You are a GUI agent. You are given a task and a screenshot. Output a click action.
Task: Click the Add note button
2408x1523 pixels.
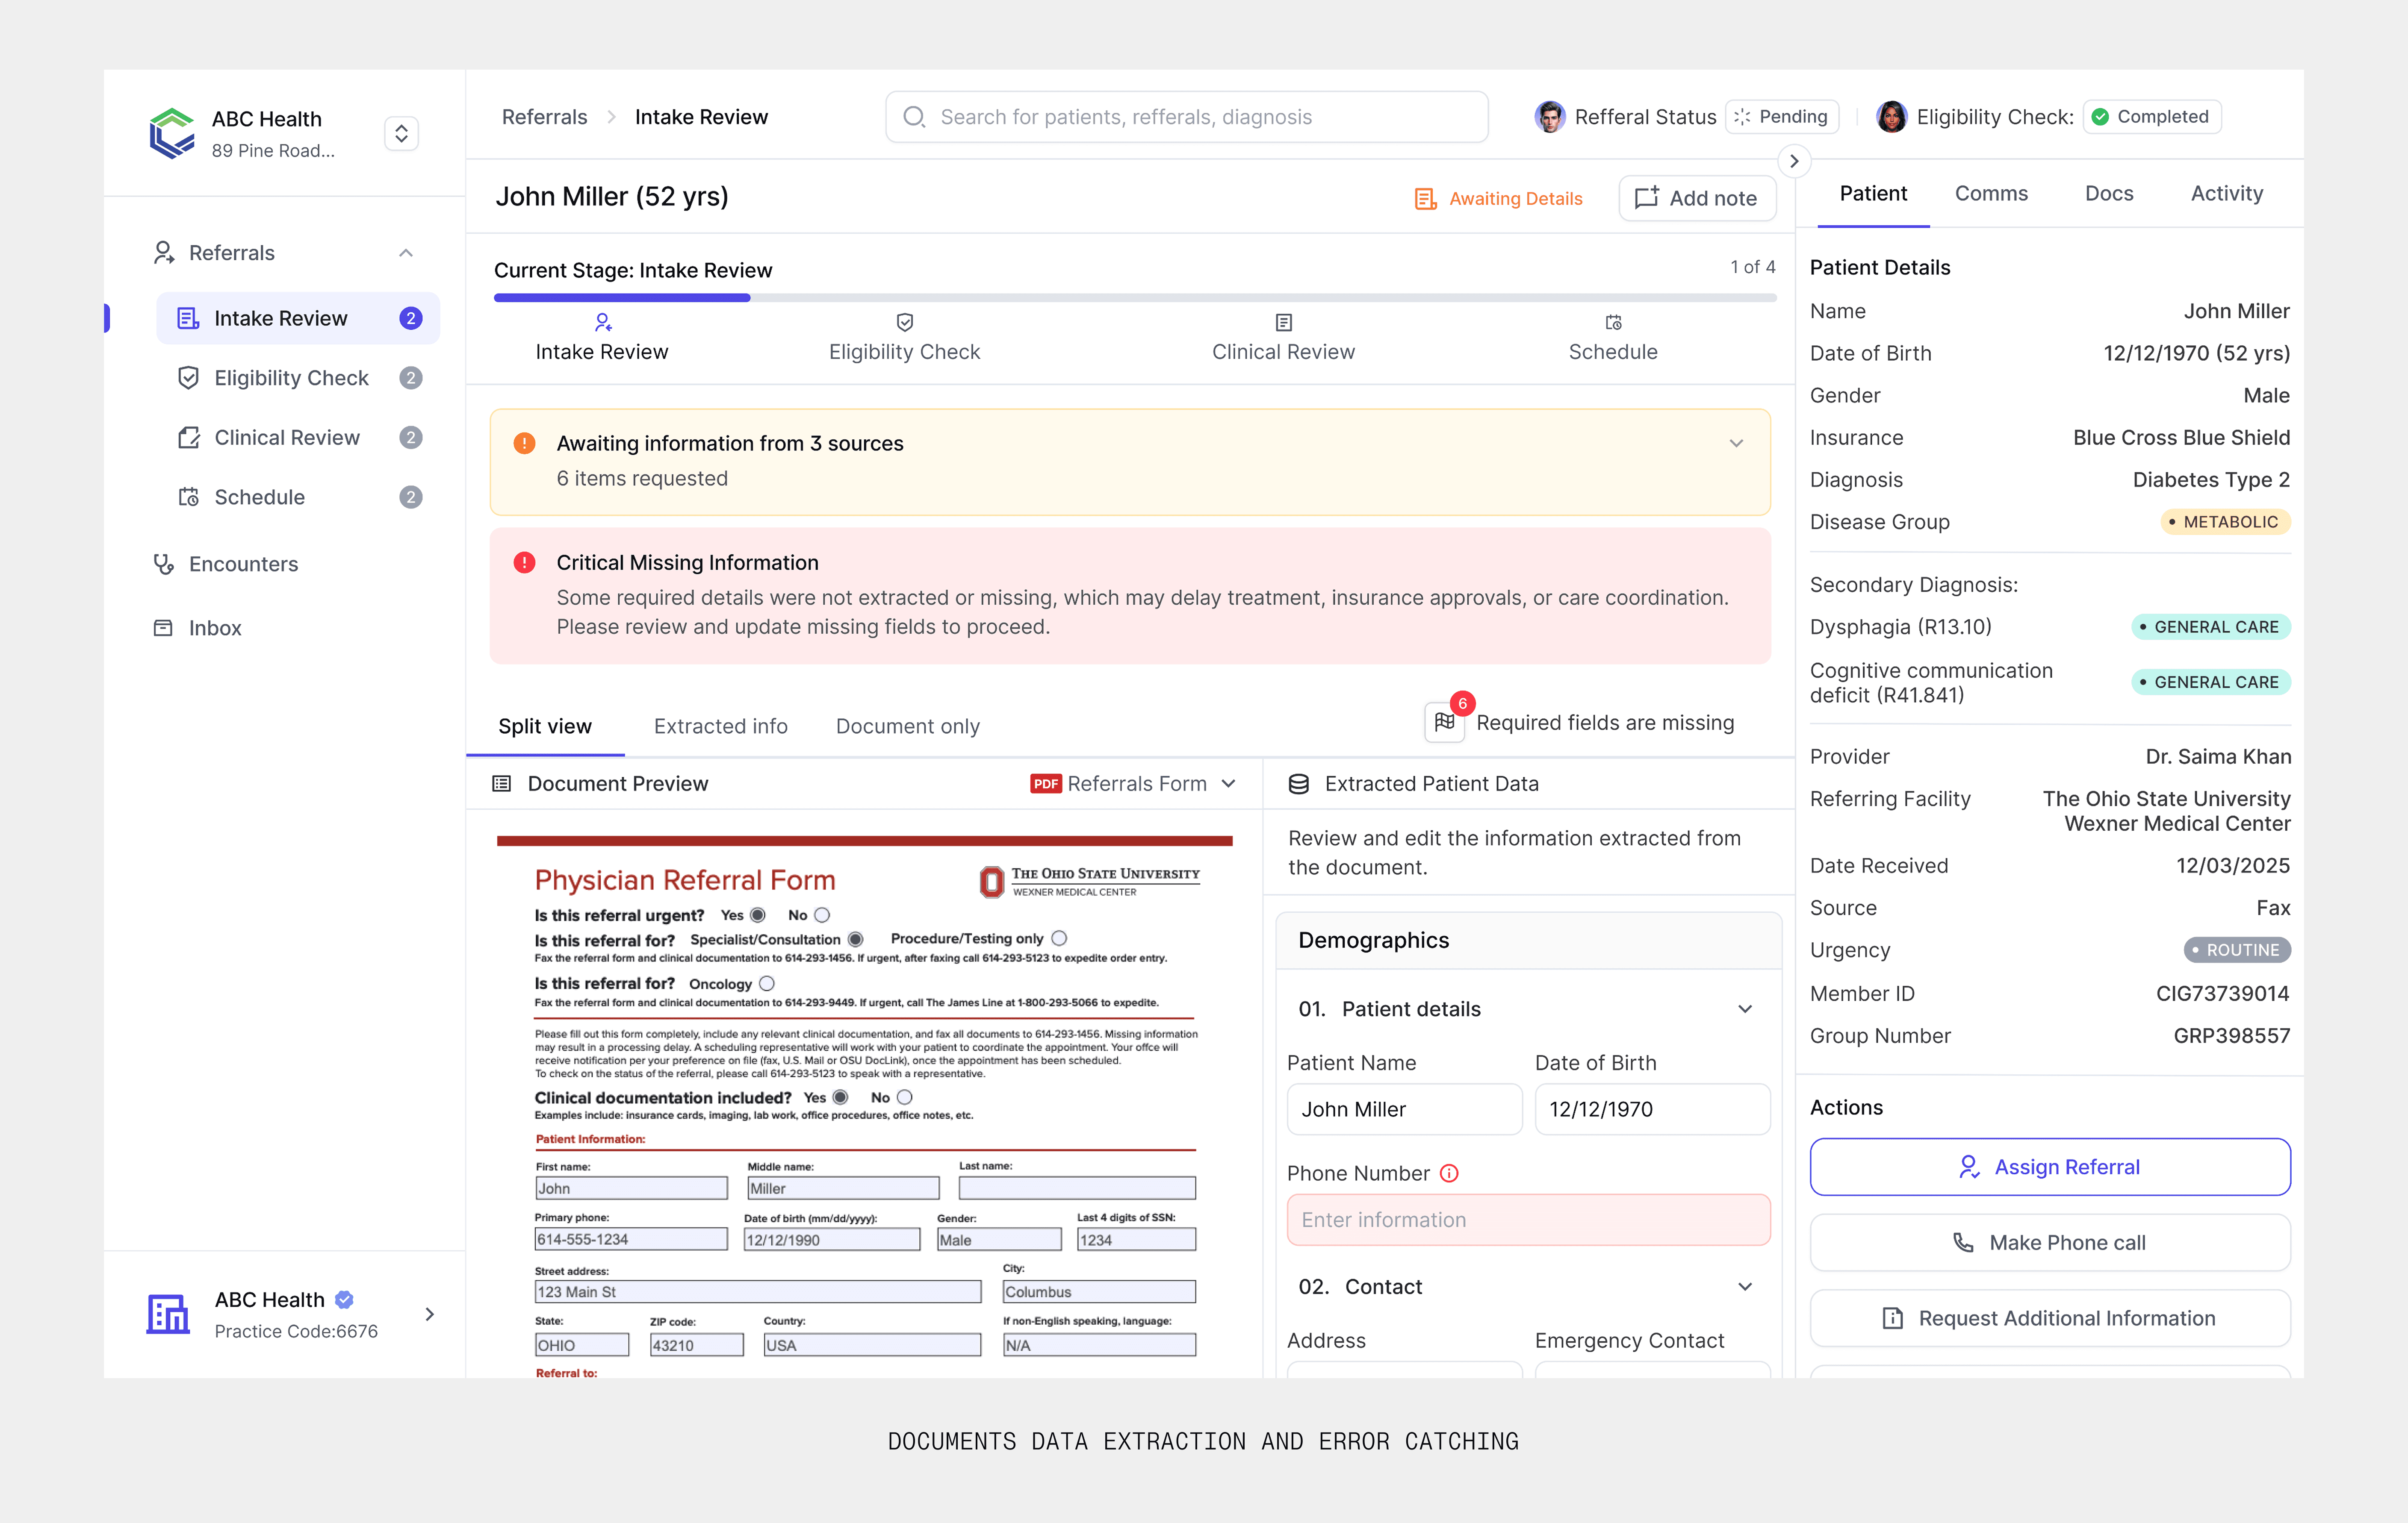tap(1697, 198)
